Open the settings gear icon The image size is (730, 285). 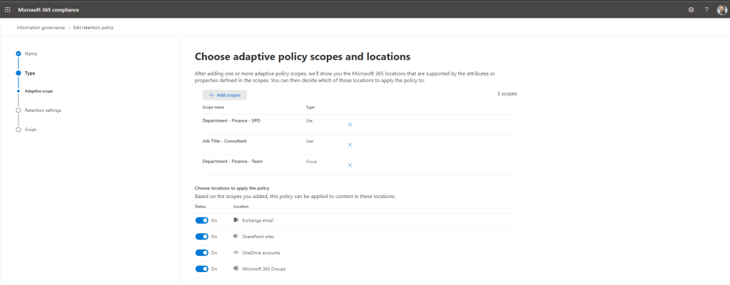click(691, 9)
